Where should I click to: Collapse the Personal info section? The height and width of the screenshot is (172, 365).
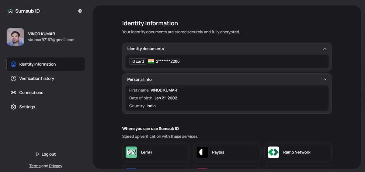coord(325,79)
